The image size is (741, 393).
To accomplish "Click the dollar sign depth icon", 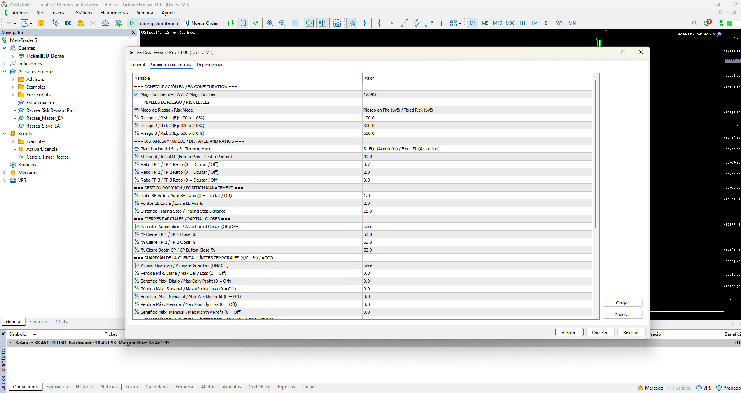I will click(x=41, y=23).
